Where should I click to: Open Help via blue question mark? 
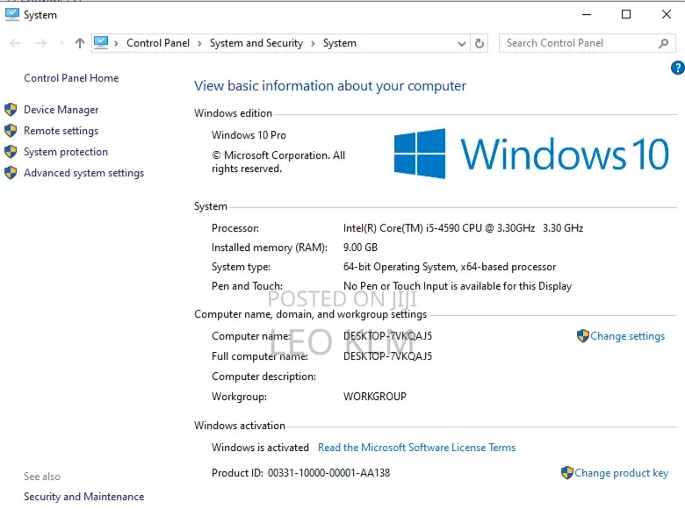678,68
